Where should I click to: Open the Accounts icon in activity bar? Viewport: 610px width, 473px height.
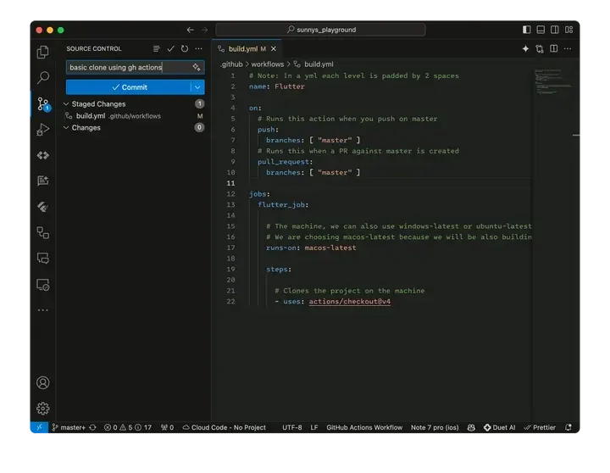pyautogui.click(x=43, y=382)
